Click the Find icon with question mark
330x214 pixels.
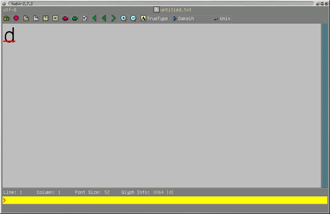tap(46, 19)
